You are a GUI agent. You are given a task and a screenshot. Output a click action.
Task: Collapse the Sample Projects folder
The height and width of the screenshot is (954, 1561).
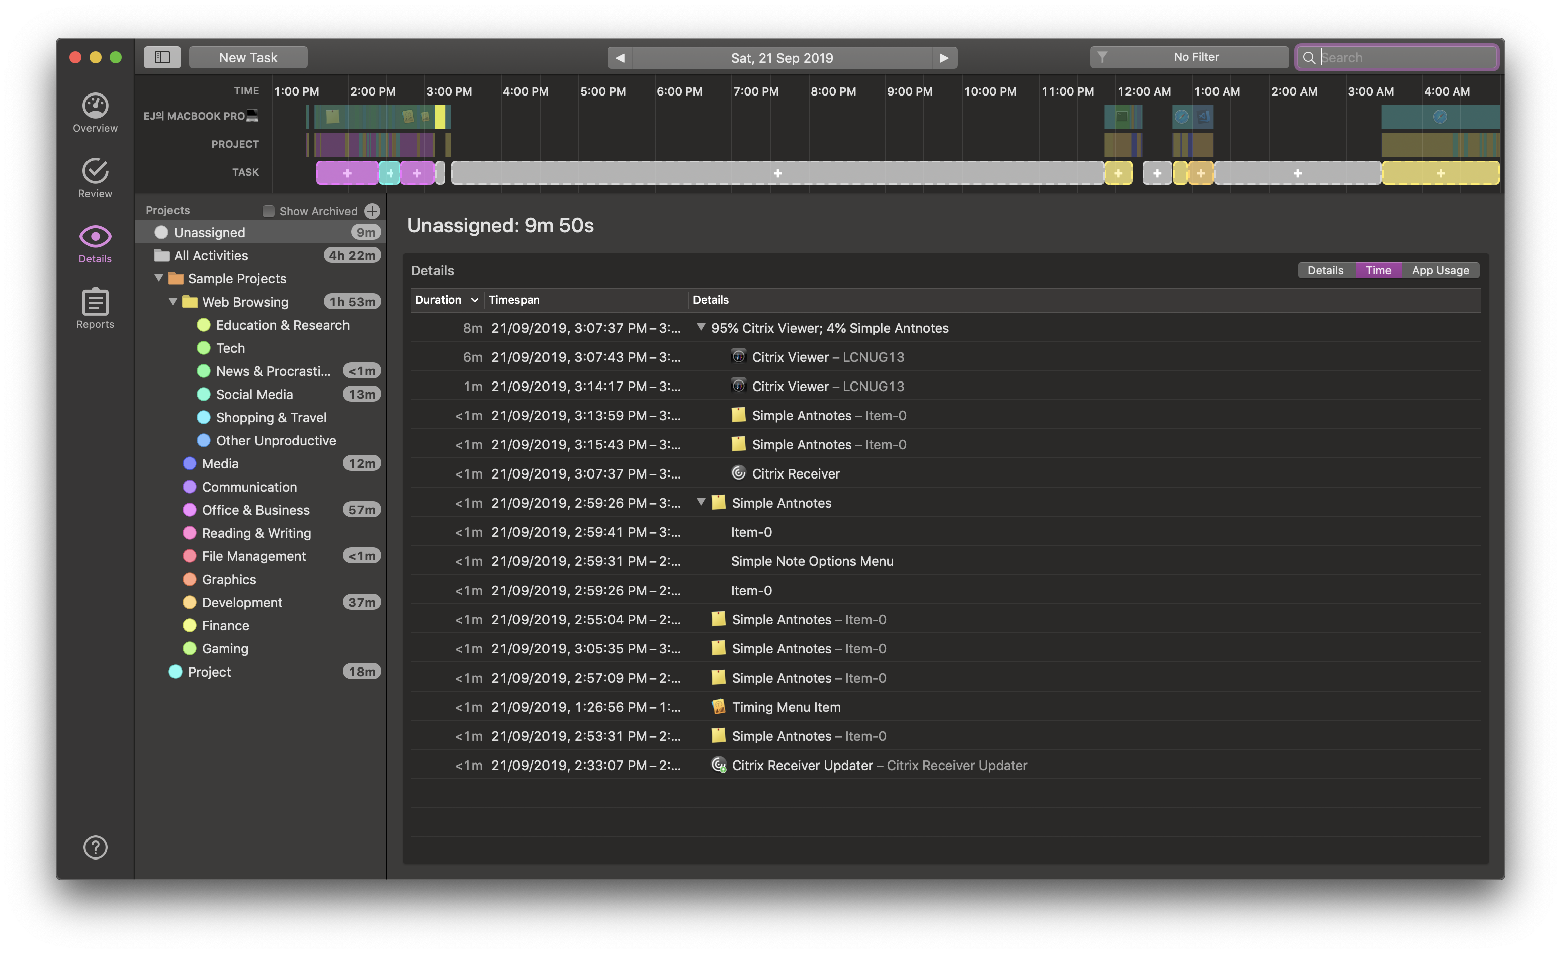point(159,278)
